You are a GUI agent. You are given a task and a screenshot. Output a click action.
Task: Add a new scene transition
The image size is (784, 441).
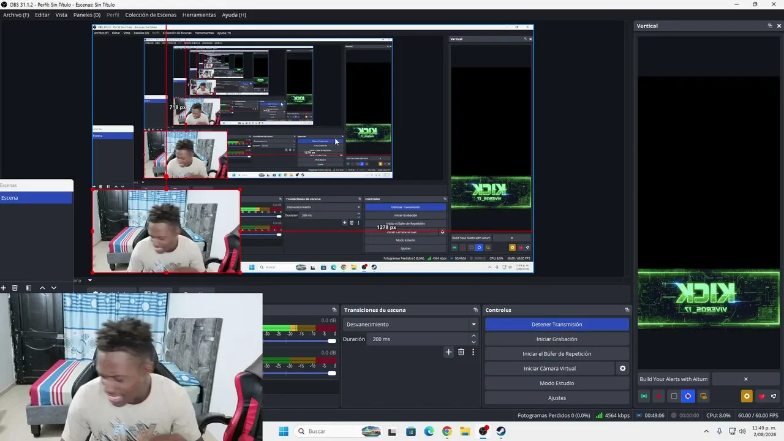[448, 352]
